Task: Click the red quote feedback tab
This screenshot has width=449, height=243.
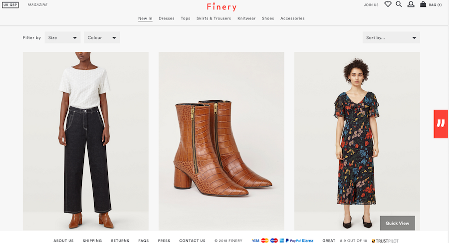Action: point(441,124)
